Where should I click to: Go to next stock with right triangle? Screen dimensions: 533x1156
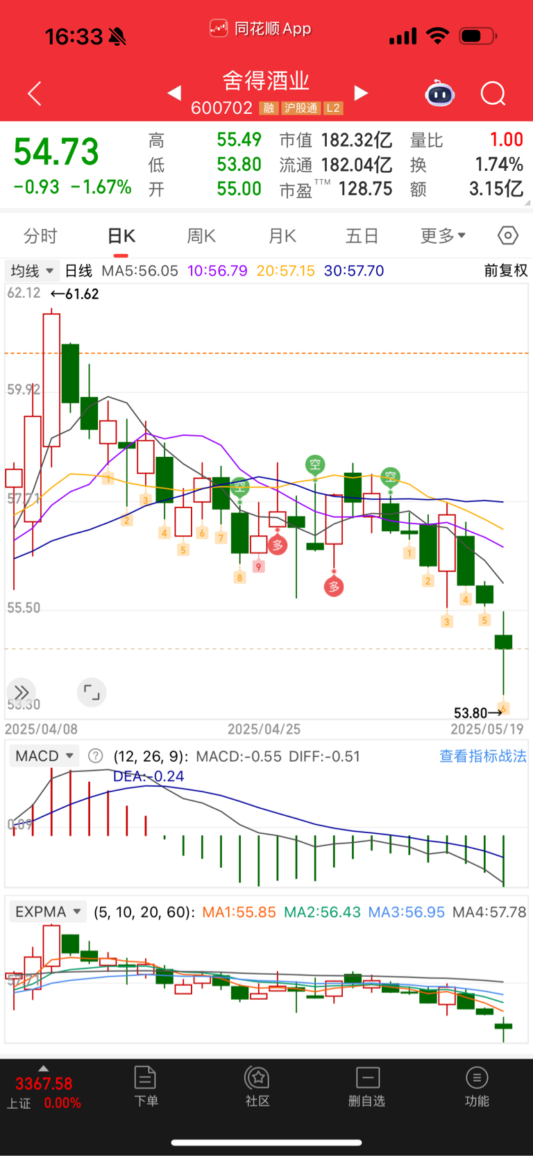(x=361, y=92)
